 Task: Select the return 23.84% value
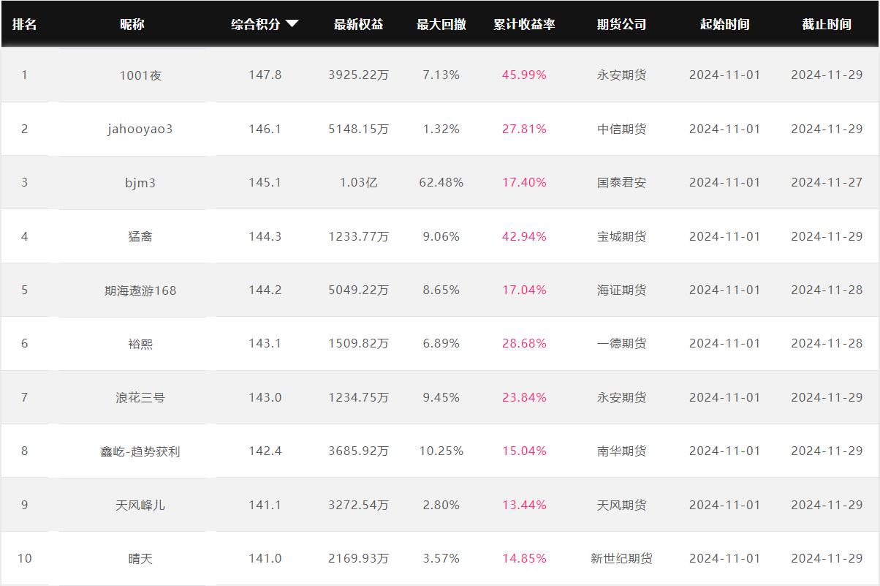[524, 397]
